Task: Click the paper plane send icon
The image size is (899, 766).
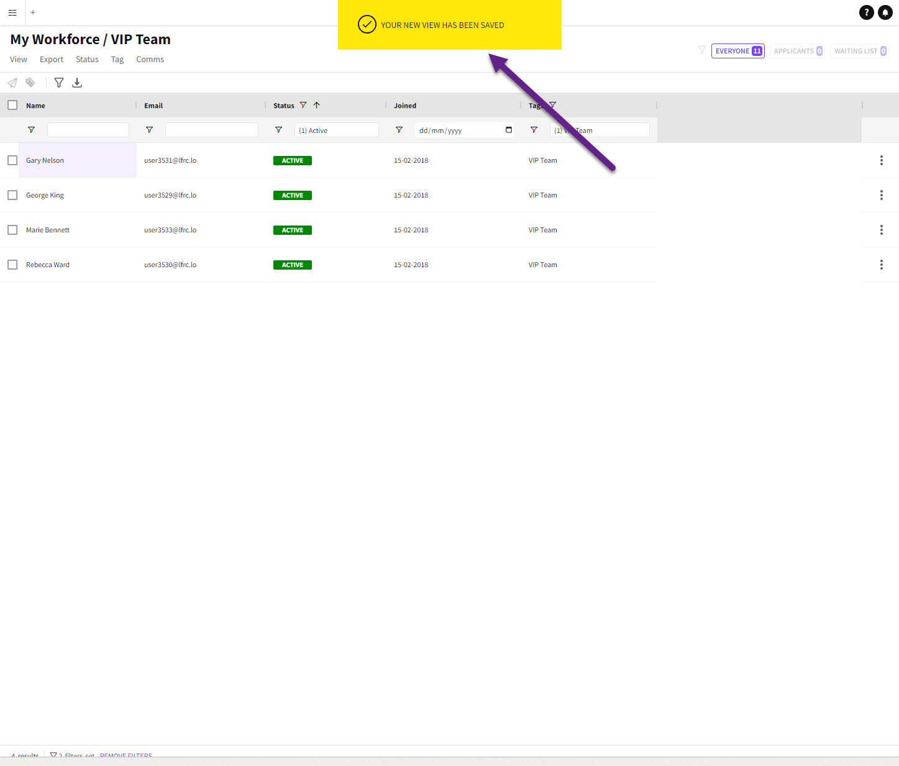Action: coord(12,83)
